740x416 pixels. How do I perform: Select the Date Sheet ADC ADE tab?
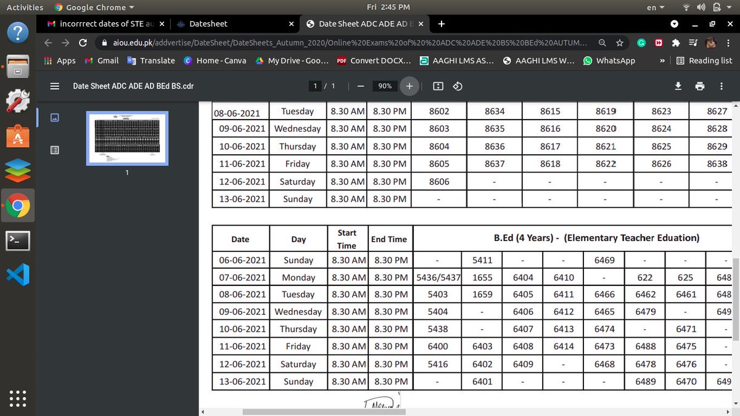[364, 23]
